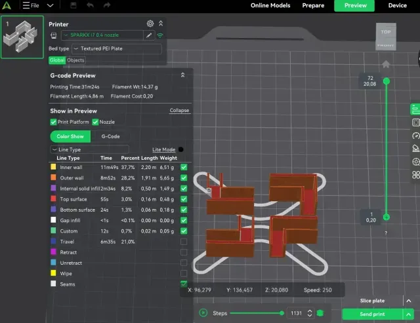
Task: Select the Objects toggle
Action: [75, 60]
